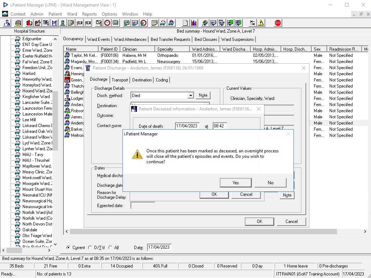Click the Context menu's application icon
Viewport: 371px width, 278px height.
5,14
